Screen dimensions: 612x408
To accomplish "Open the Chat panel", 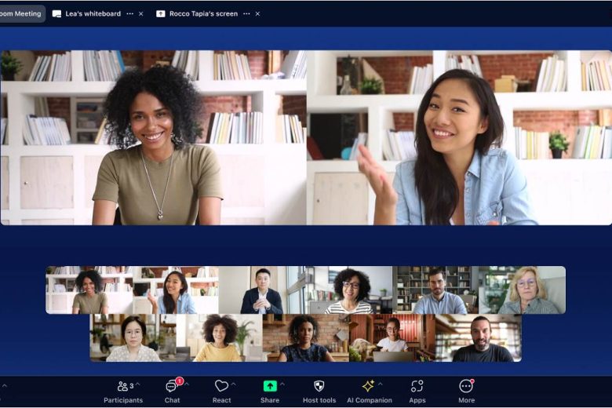I will 171,387.
